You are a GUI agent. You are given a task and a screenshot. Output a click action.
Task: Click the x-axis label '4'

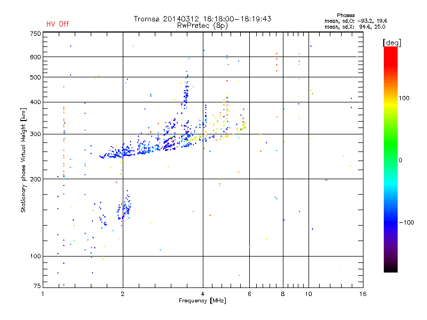point(203,294)
